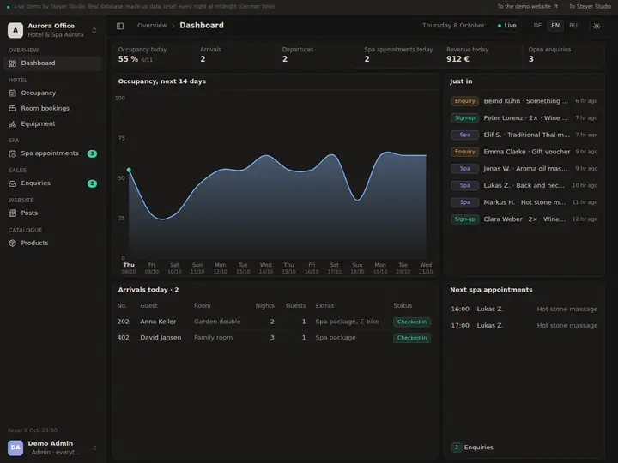Open Clara Weber sign-up entry
618x463 pixels.
click(524, 219)
